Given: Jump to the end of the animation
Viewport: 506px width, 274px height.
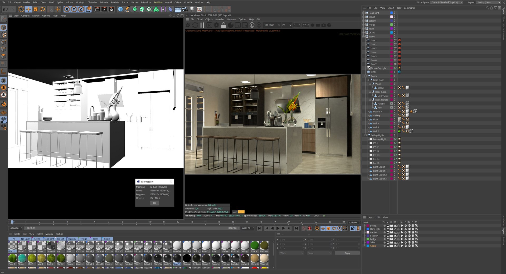Looking at the screenshot, I should [296, 228].
